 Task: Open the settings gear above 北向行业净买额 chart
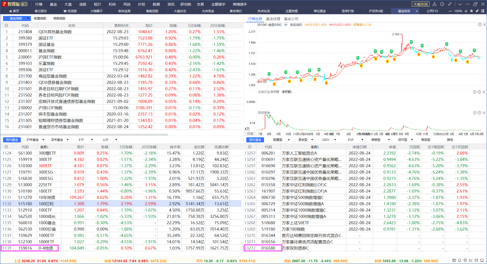point(475,92)
